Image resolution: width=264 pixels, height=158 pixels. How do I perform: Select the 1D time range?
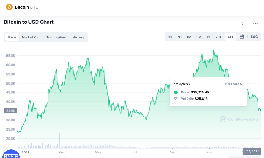(170, 37)
